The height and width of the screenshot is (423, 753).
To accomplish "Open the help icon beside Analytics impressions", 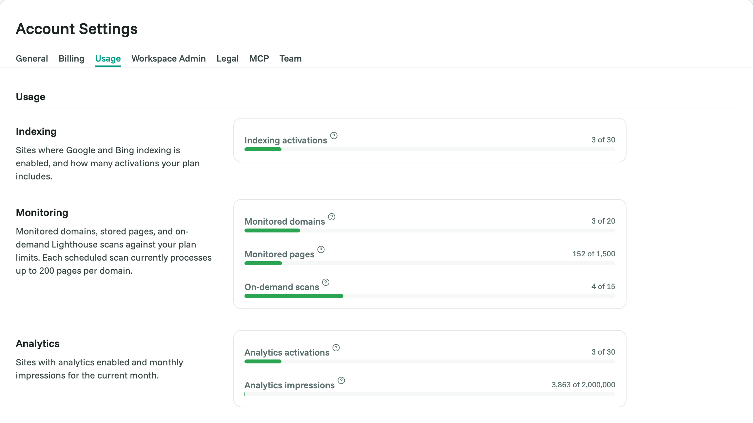I will [341, 380].
